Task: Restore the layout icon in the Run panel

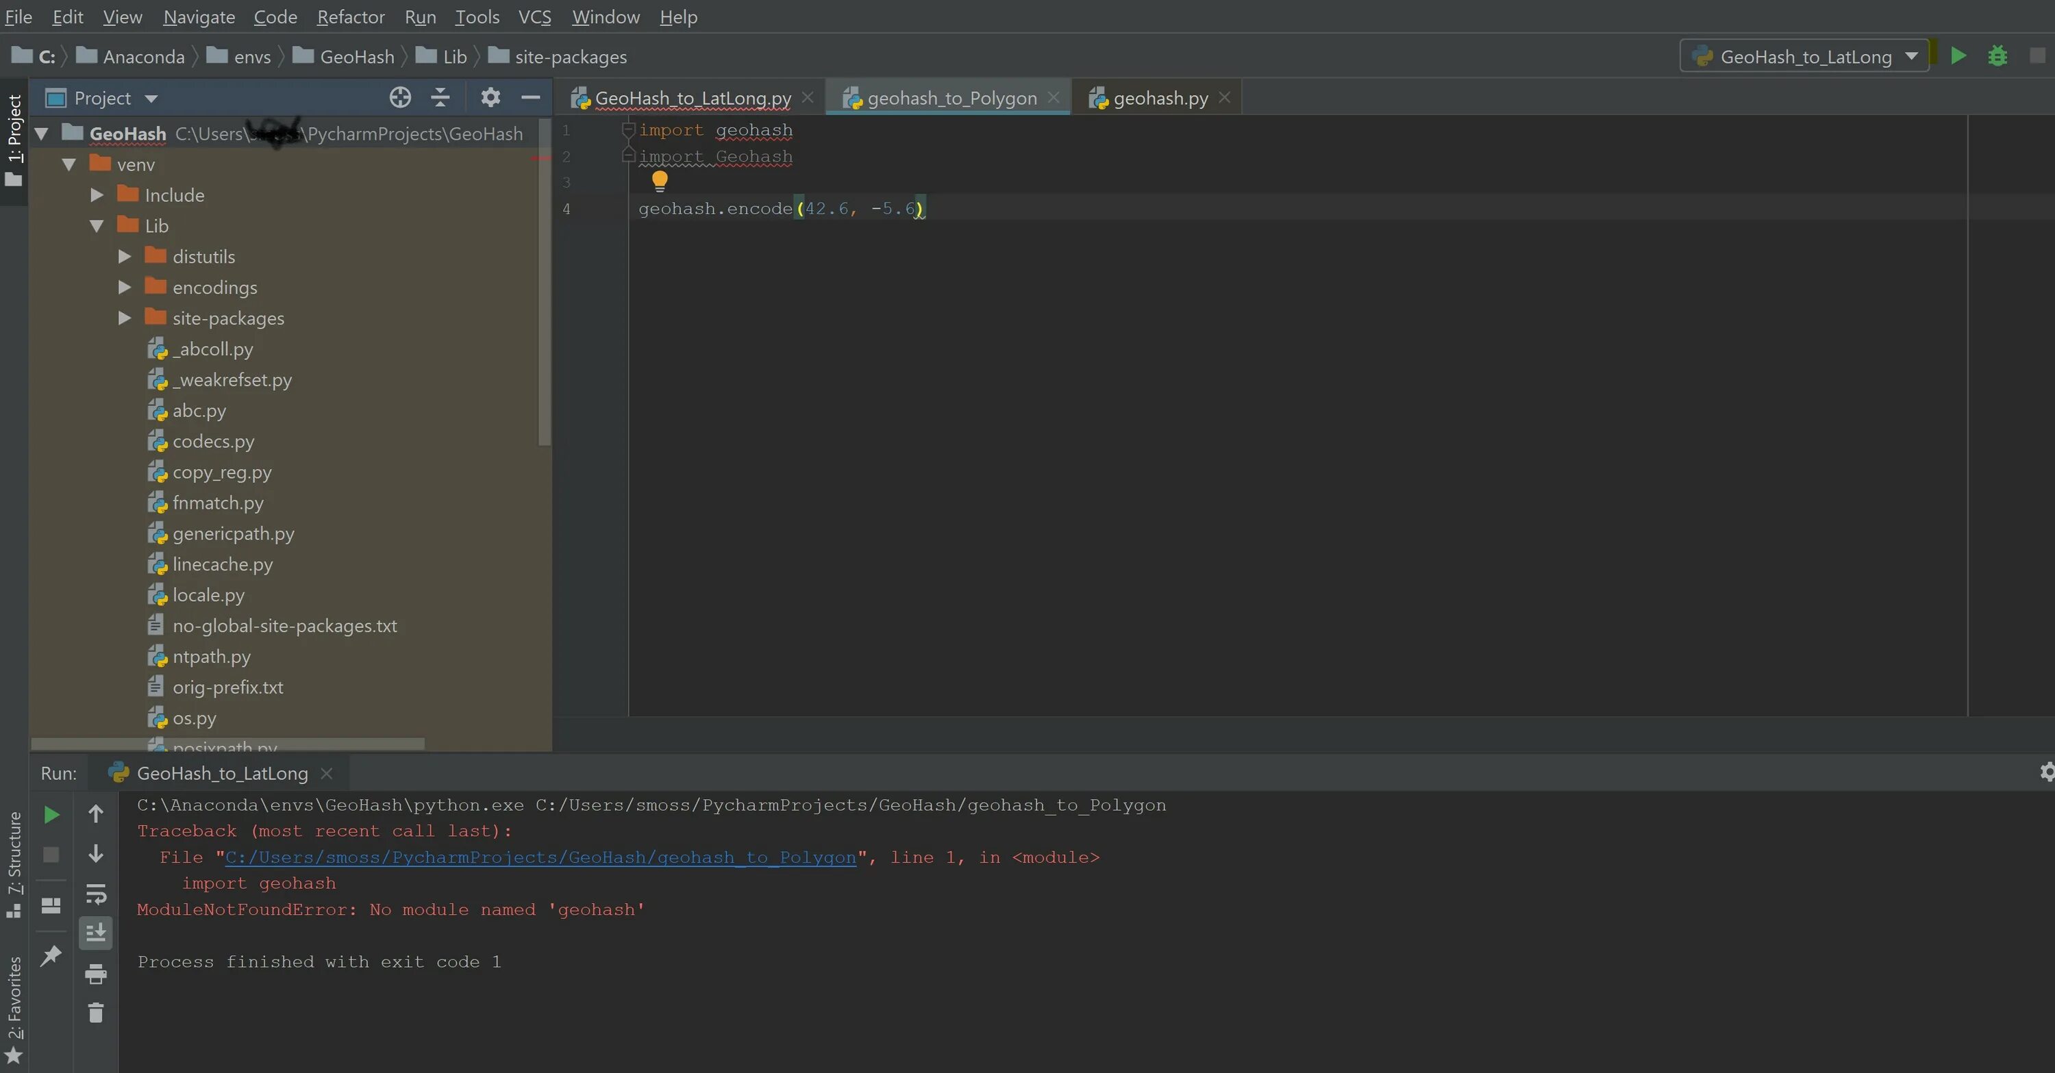Action: coord(51,906)
